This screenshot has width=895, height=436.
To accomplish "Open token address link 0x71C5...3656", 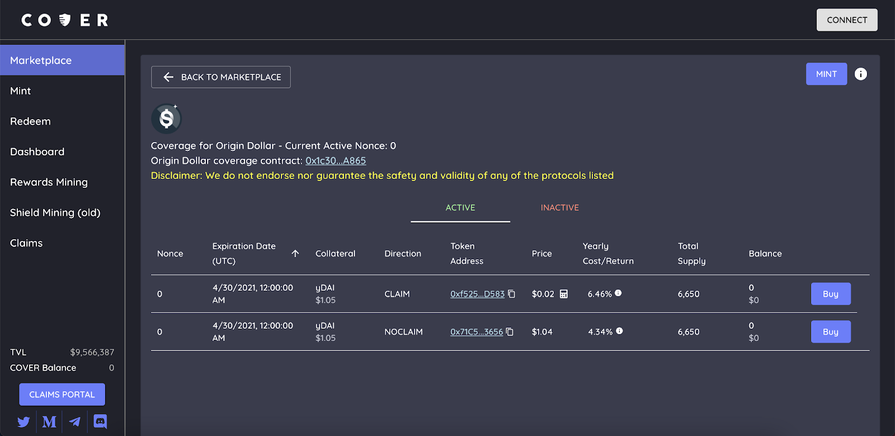I will coord(477,332).
